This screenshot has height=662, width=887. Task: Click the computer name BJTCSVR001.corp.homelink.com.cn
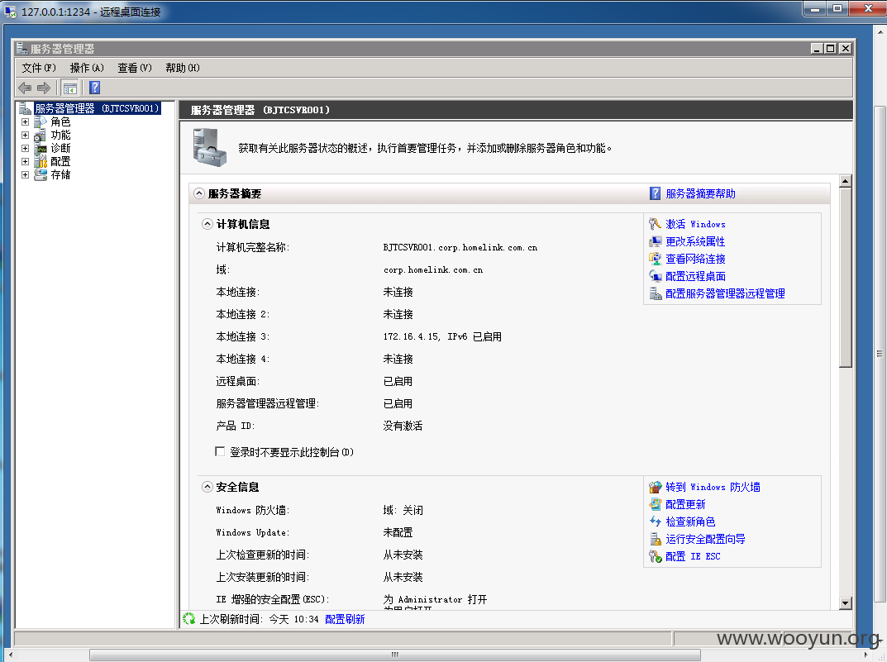pyautogui.click(x=460, y=247)
